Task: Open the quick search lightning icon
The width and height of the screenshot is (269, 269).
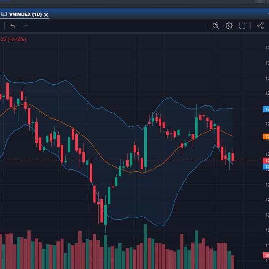Action: [216, 26]
